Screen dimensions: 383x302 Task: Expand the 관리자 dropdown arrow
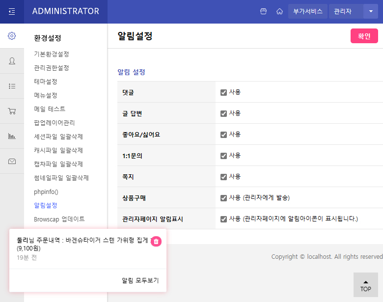point(370,11)
